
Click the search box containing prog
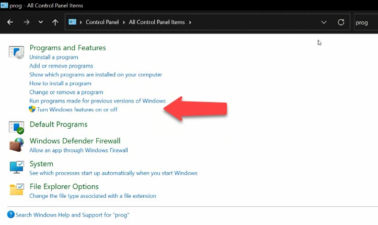[365, 22]
